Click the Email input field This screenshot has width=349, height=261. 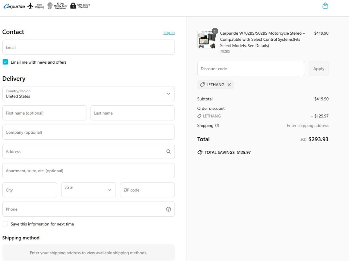coord(88,47)
